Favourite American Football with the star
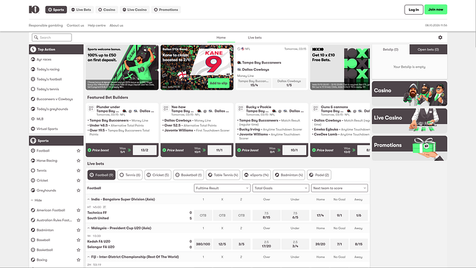This screenshot has height=268, width=476. click(x=78, y=210)
